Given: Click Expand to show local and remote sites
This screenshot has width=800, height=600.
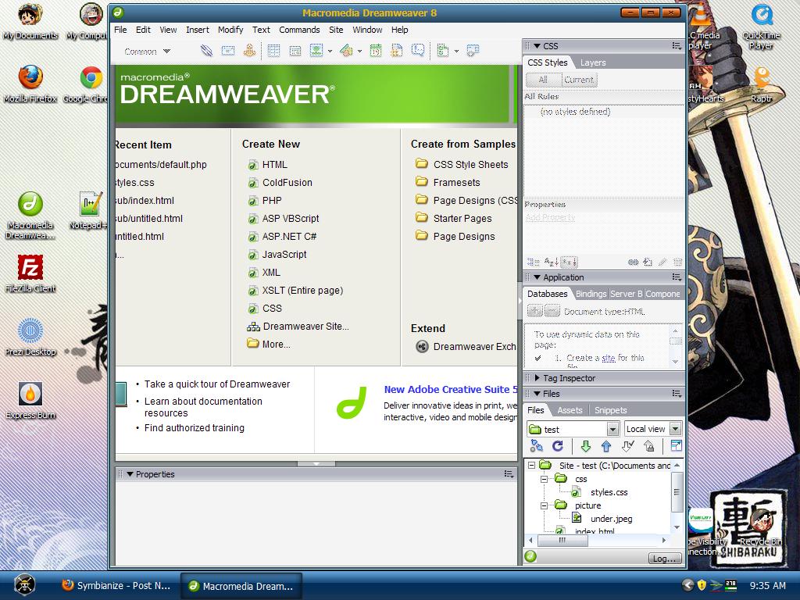Looking at the screenshot, I should point(676,446).
